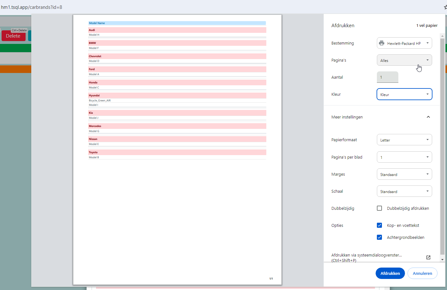Click the printer icon in Bestemming
This screenshot has width=447, height=290.
382,43
